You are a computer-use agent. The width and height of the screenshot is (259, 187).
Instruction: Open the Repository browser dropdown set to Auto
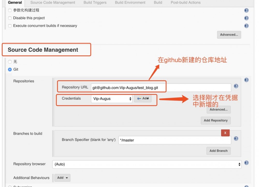coord(148,164)
